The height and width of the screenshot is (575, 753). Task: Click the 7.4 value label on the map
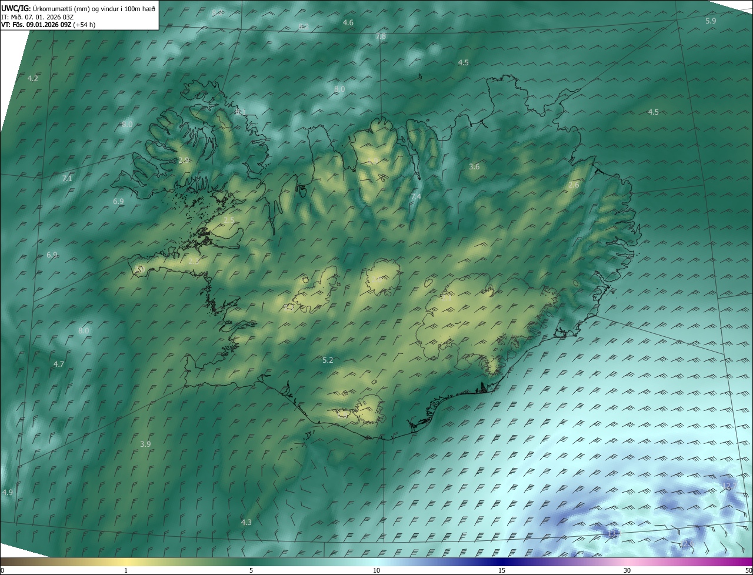point(416,196)
